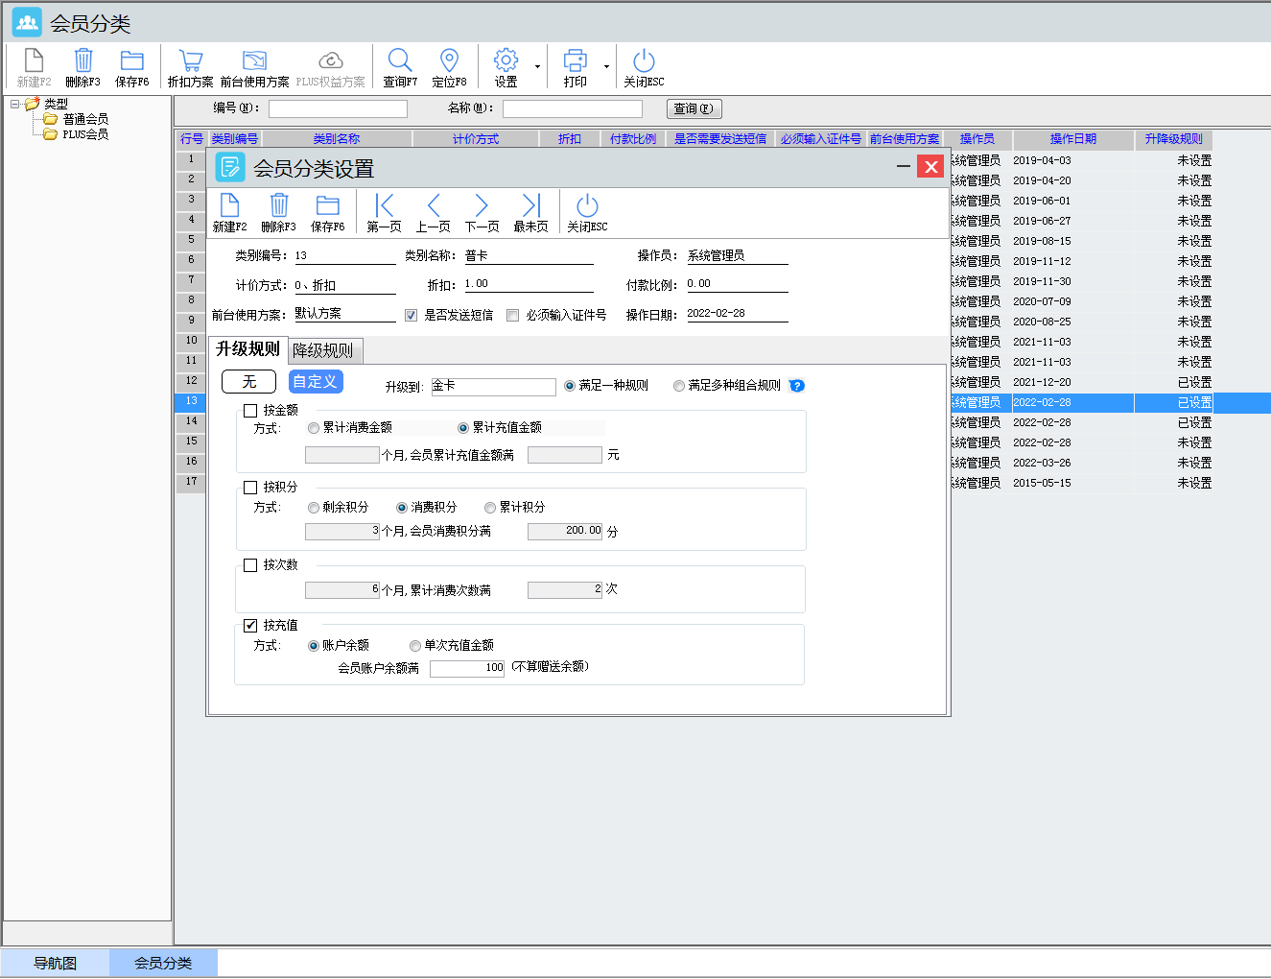The image size is (1271, 979).
Task: Enable the 按金额 checkbox
Action: coord(250,411)
